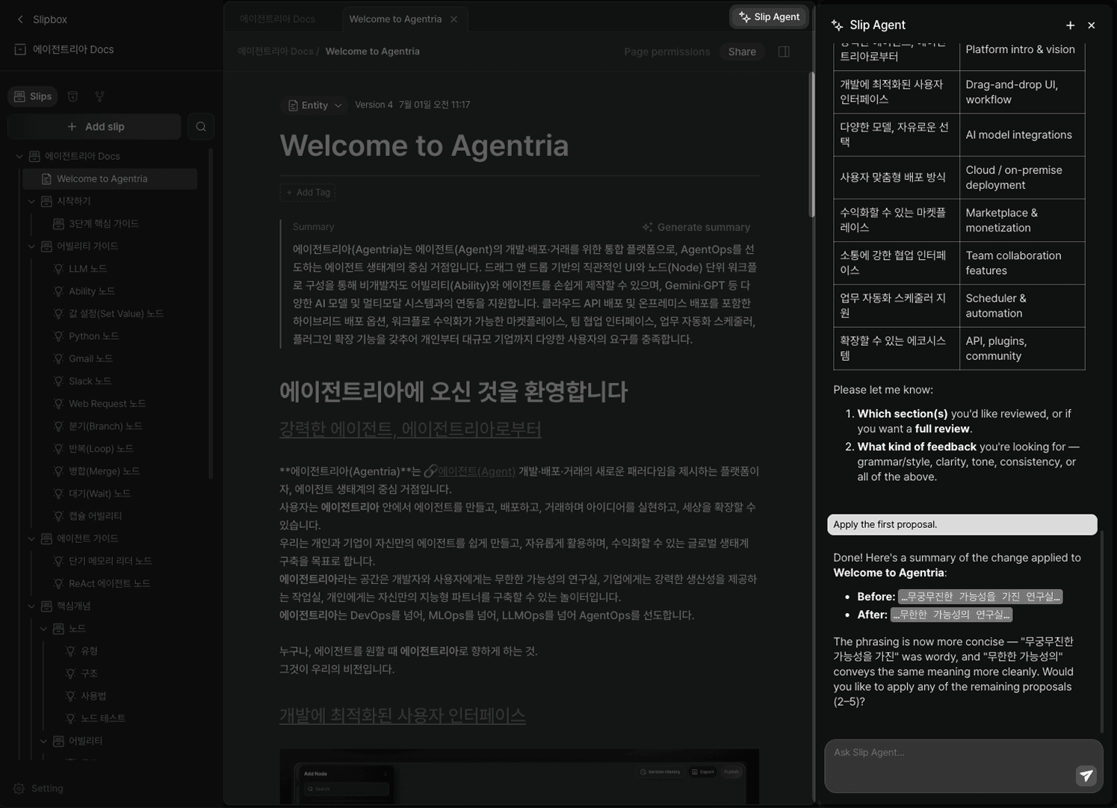Screen dimensions: 1117x808
Task: Open 분기(Branch) 노드 in the tree
Action: (105, 426)
